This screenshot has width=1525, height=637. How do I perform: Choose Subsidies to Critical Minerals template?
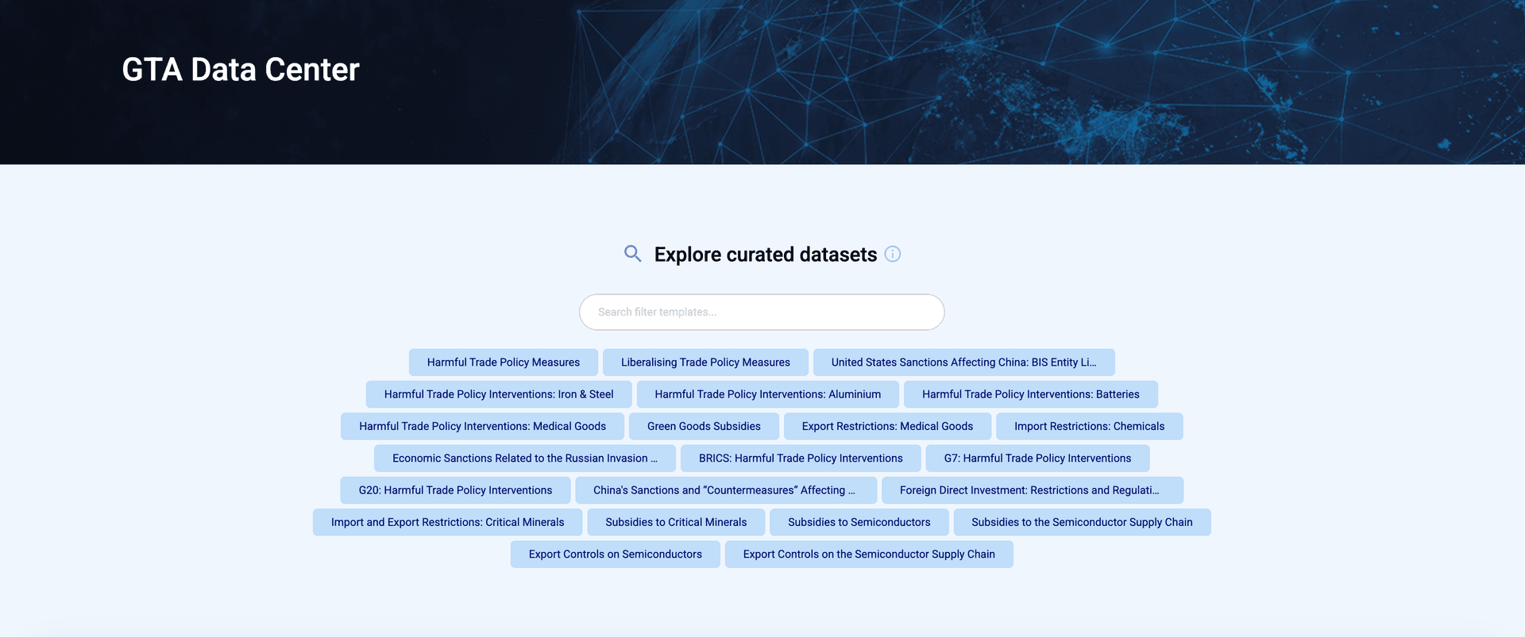pyautogui.click(x=676, y=523)
